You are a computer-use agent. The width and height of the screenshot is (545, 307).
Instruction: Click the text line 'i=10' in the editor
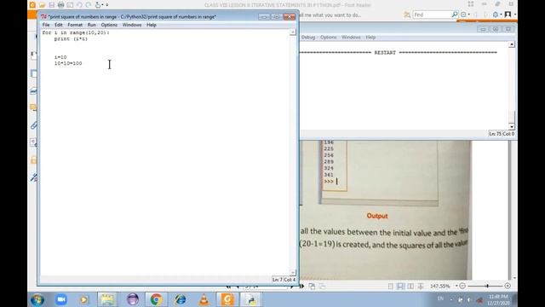coord(60,57)
